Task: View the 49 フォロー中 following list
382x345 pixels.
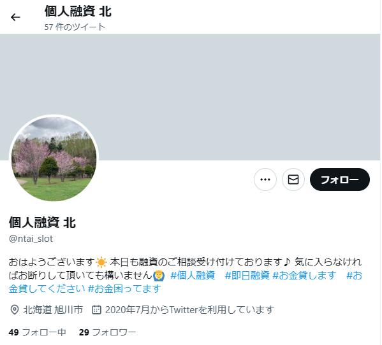Action: click(38, 333)
